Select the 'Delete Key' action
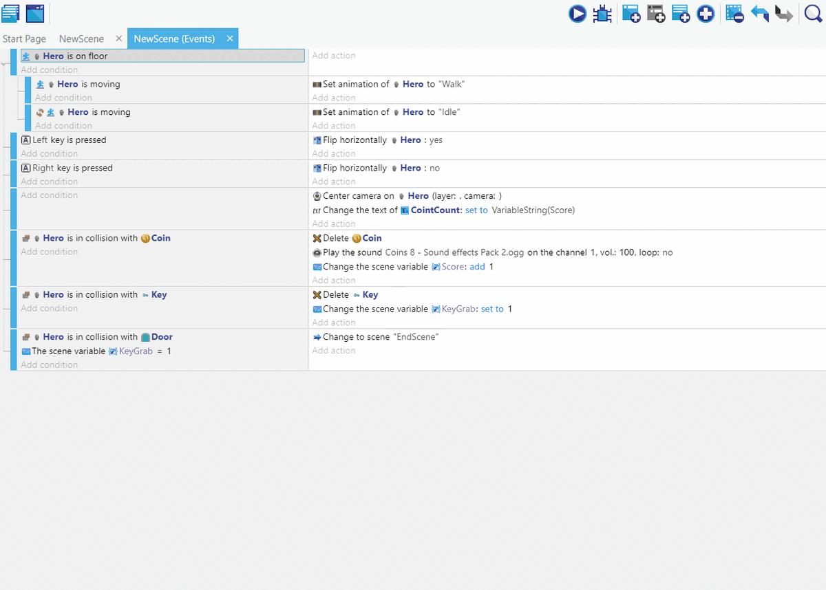This screenshot has height=590, width=826. (345, 295)
